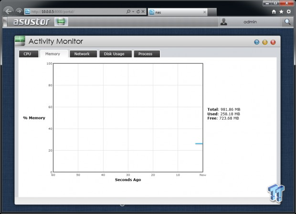The width and height of the screenshot is (296, 214).
Task: Click the search magnifier in address bar
Action: coord(128,11)
